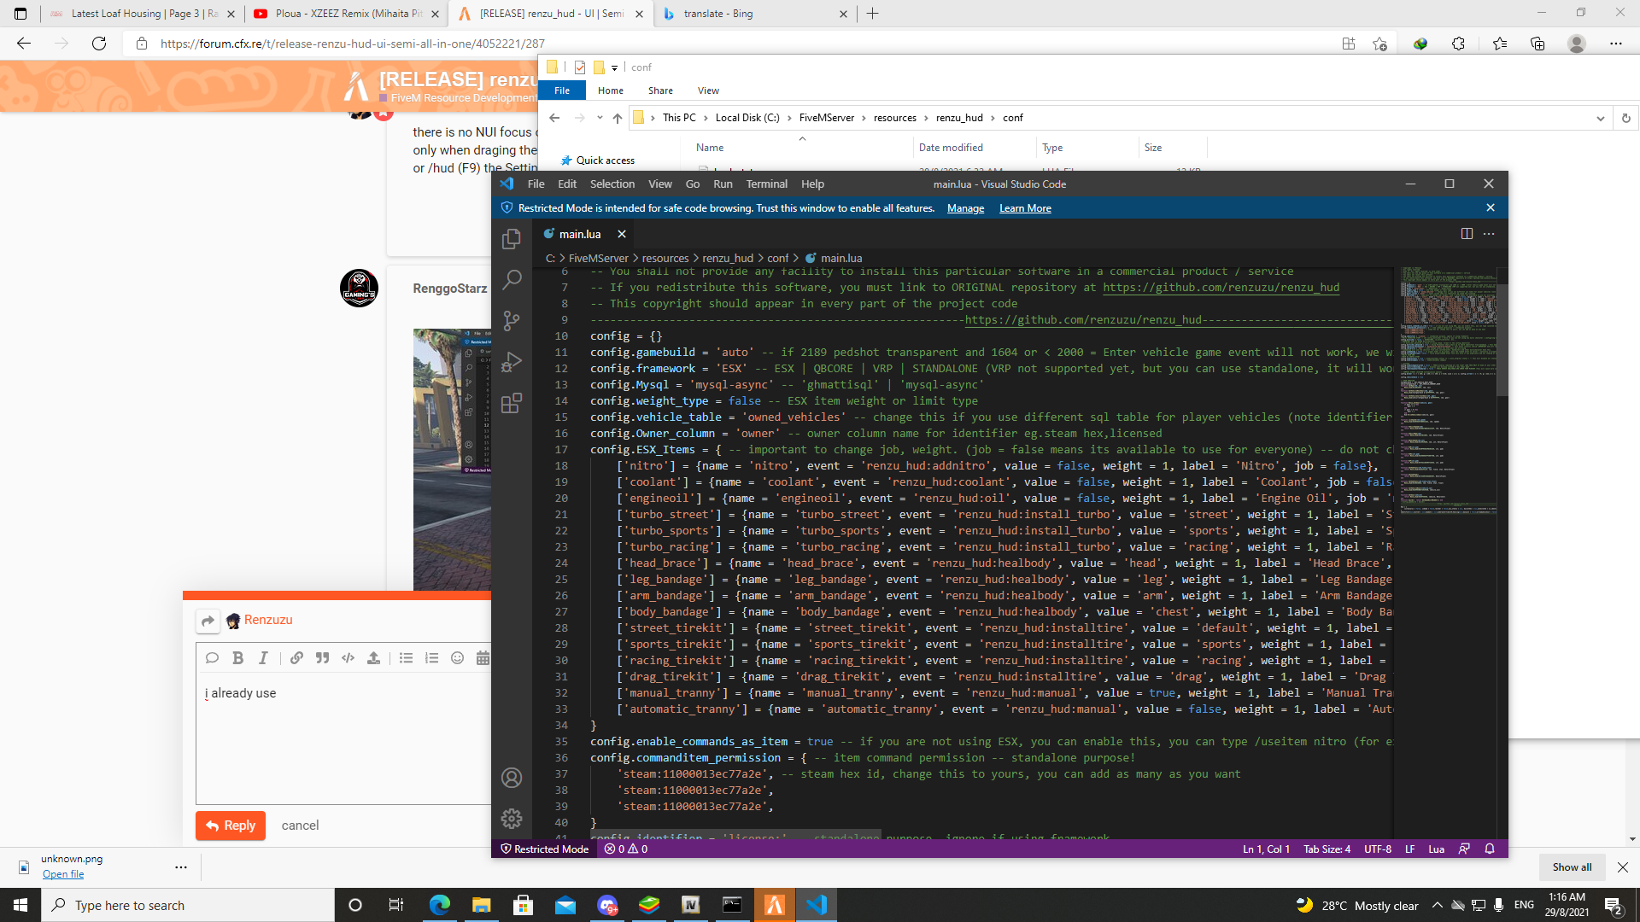
Task: Open the Source Control view in VS Code
Action: 512,321
